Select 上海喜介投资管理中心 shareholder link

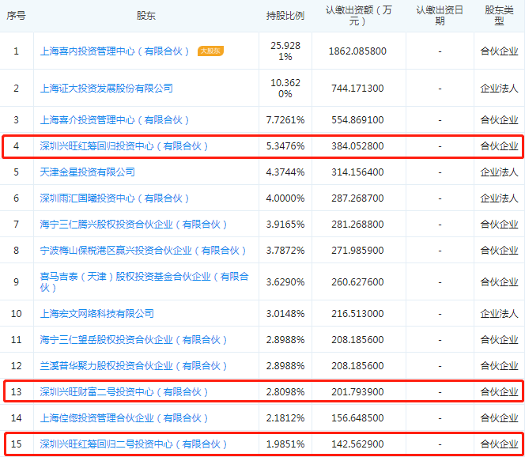(115, 120)
